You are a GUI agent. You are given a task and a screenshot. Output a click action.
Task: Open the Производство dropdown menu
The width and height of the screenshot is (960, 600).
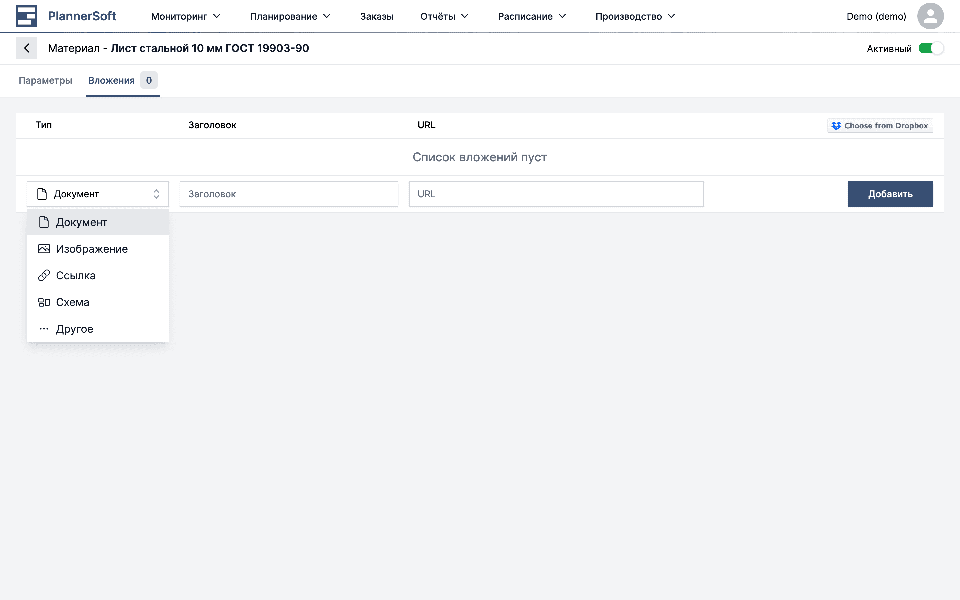tap(635, 16)
